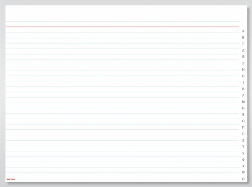The height and width of the screenshot is (187, 252).
Task: Select the Φ index letter
Action: (243, 160)
